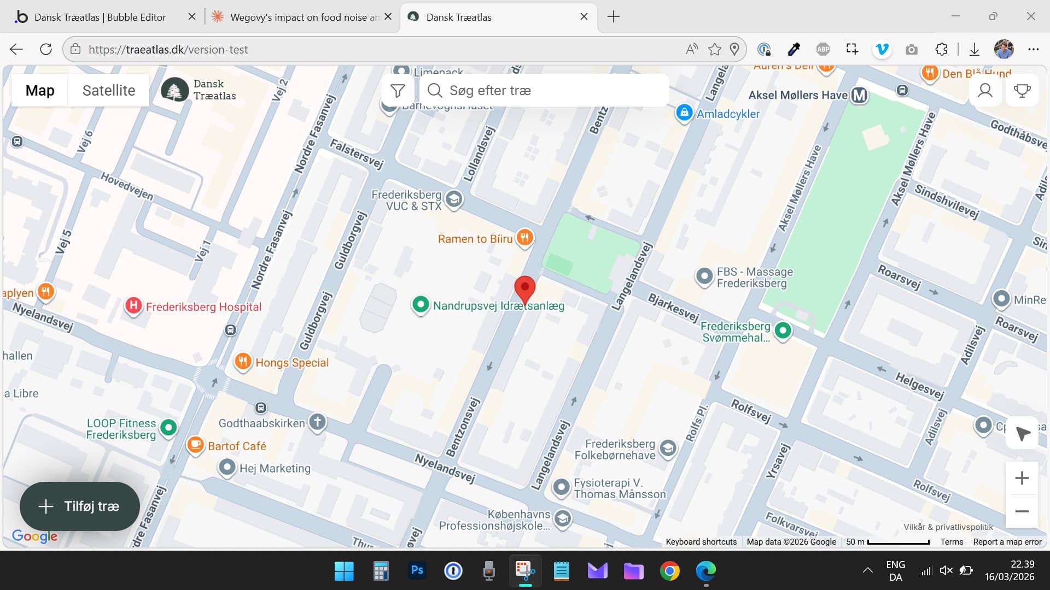Click the Tilføj træ button
The height and width of the screenshot is (590, 1050).
pyautogui.click(x=80, y=506)
